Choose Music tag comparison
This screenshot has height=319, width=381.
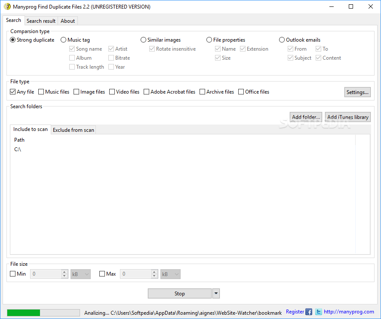[75, 40]
